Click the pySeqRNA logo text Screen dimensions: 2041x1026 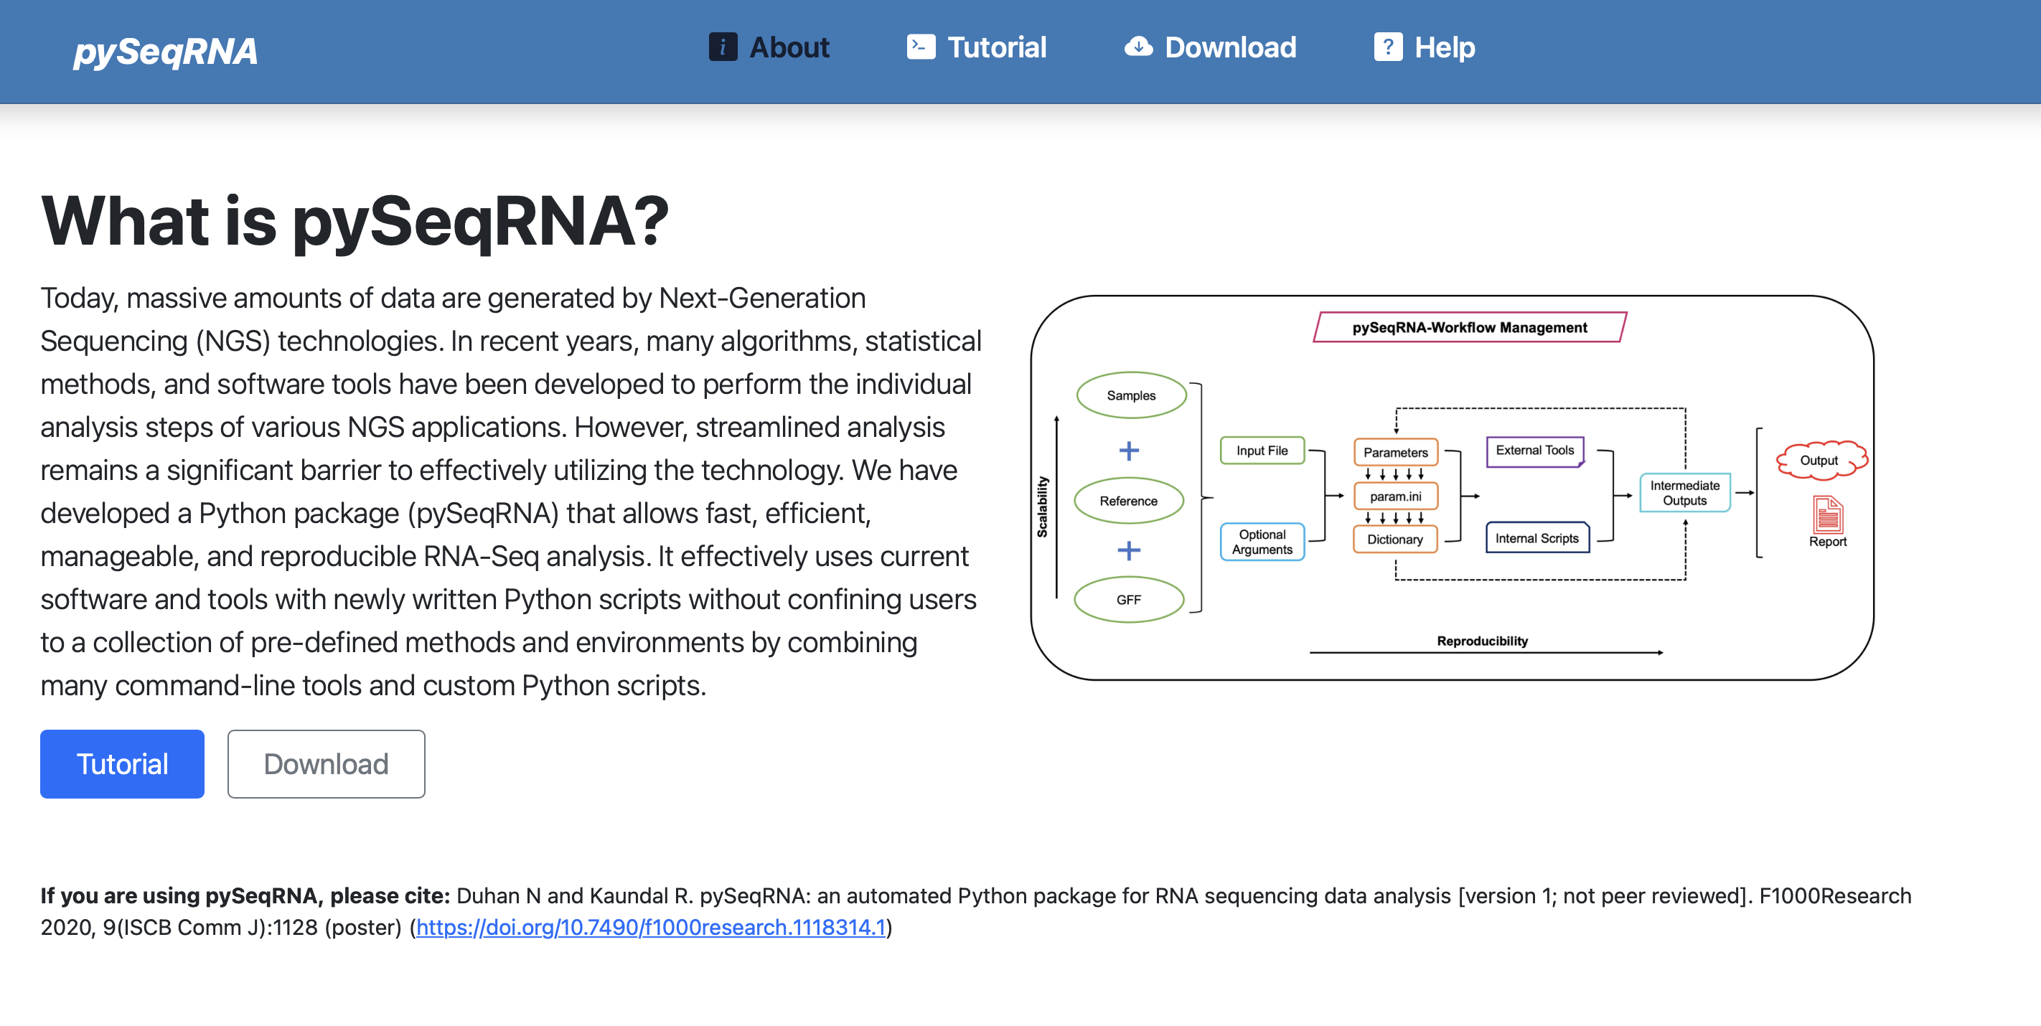coord(165,52)
